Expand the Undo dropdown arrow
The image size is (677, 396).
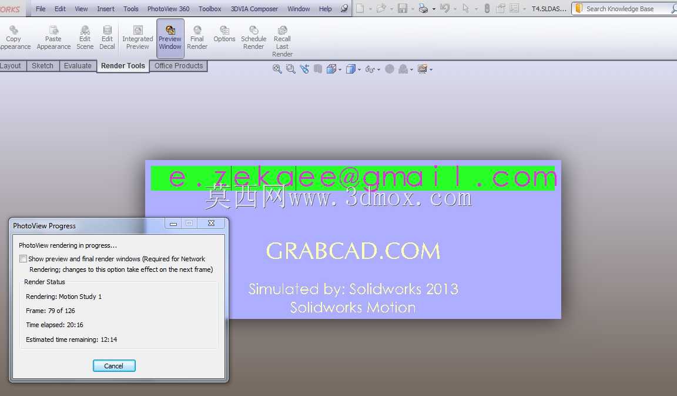pos(455,9)
